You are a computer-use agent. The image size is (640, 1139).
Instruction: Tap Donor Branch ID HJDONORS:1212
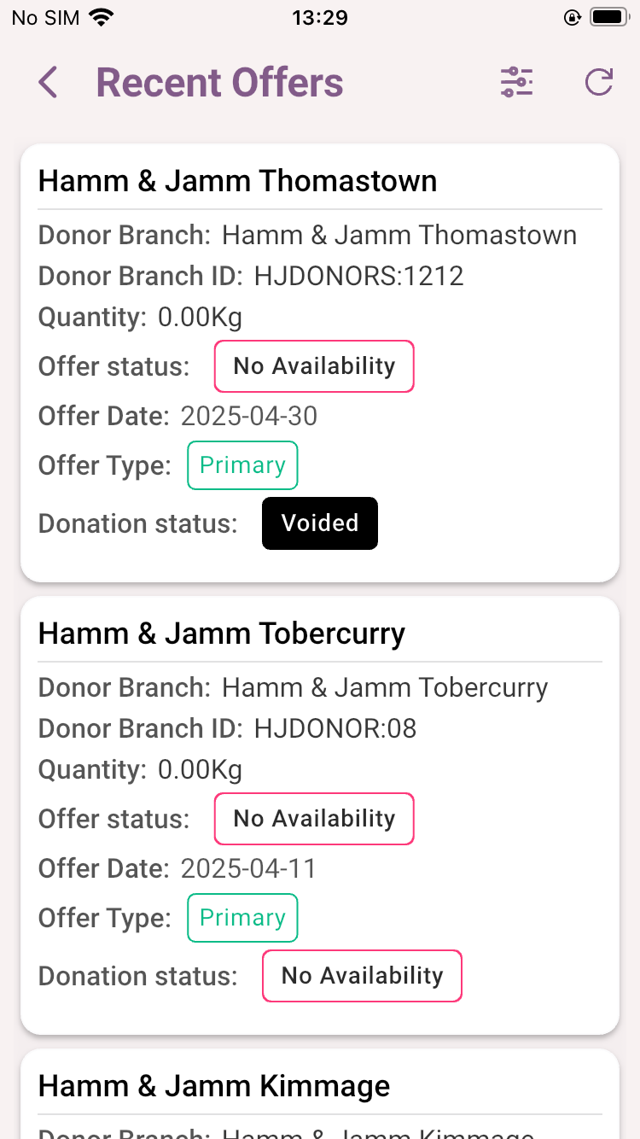tap(359, 276)
